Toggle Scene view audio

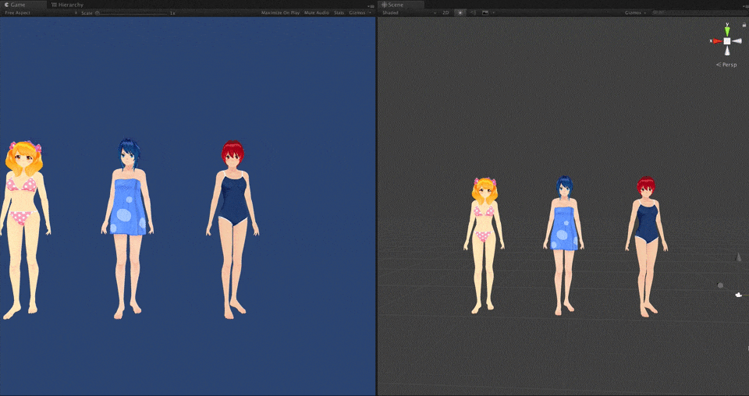[x=473, y=13]
